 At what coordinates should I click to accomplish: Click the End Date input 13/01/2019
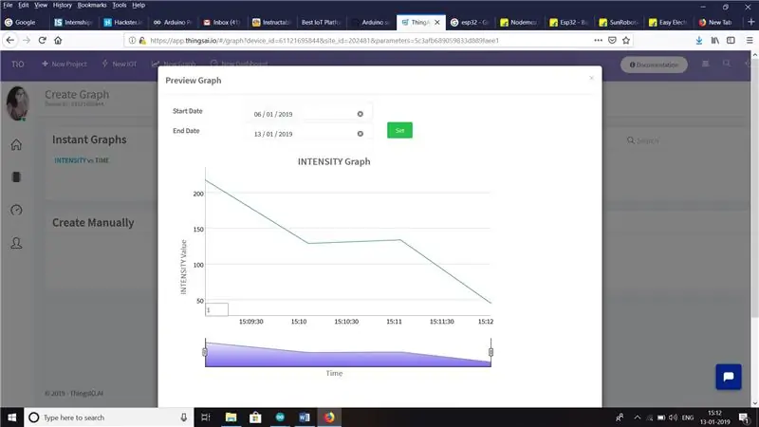[307, 134]
